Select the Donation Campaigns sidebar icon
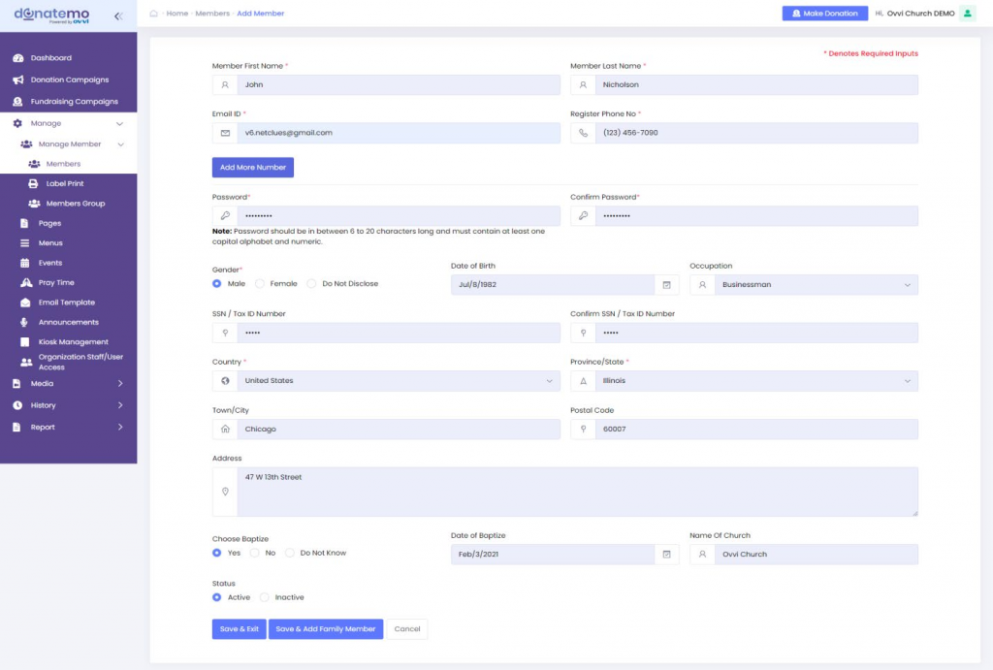993x670 pixels. tap(19, 79)
